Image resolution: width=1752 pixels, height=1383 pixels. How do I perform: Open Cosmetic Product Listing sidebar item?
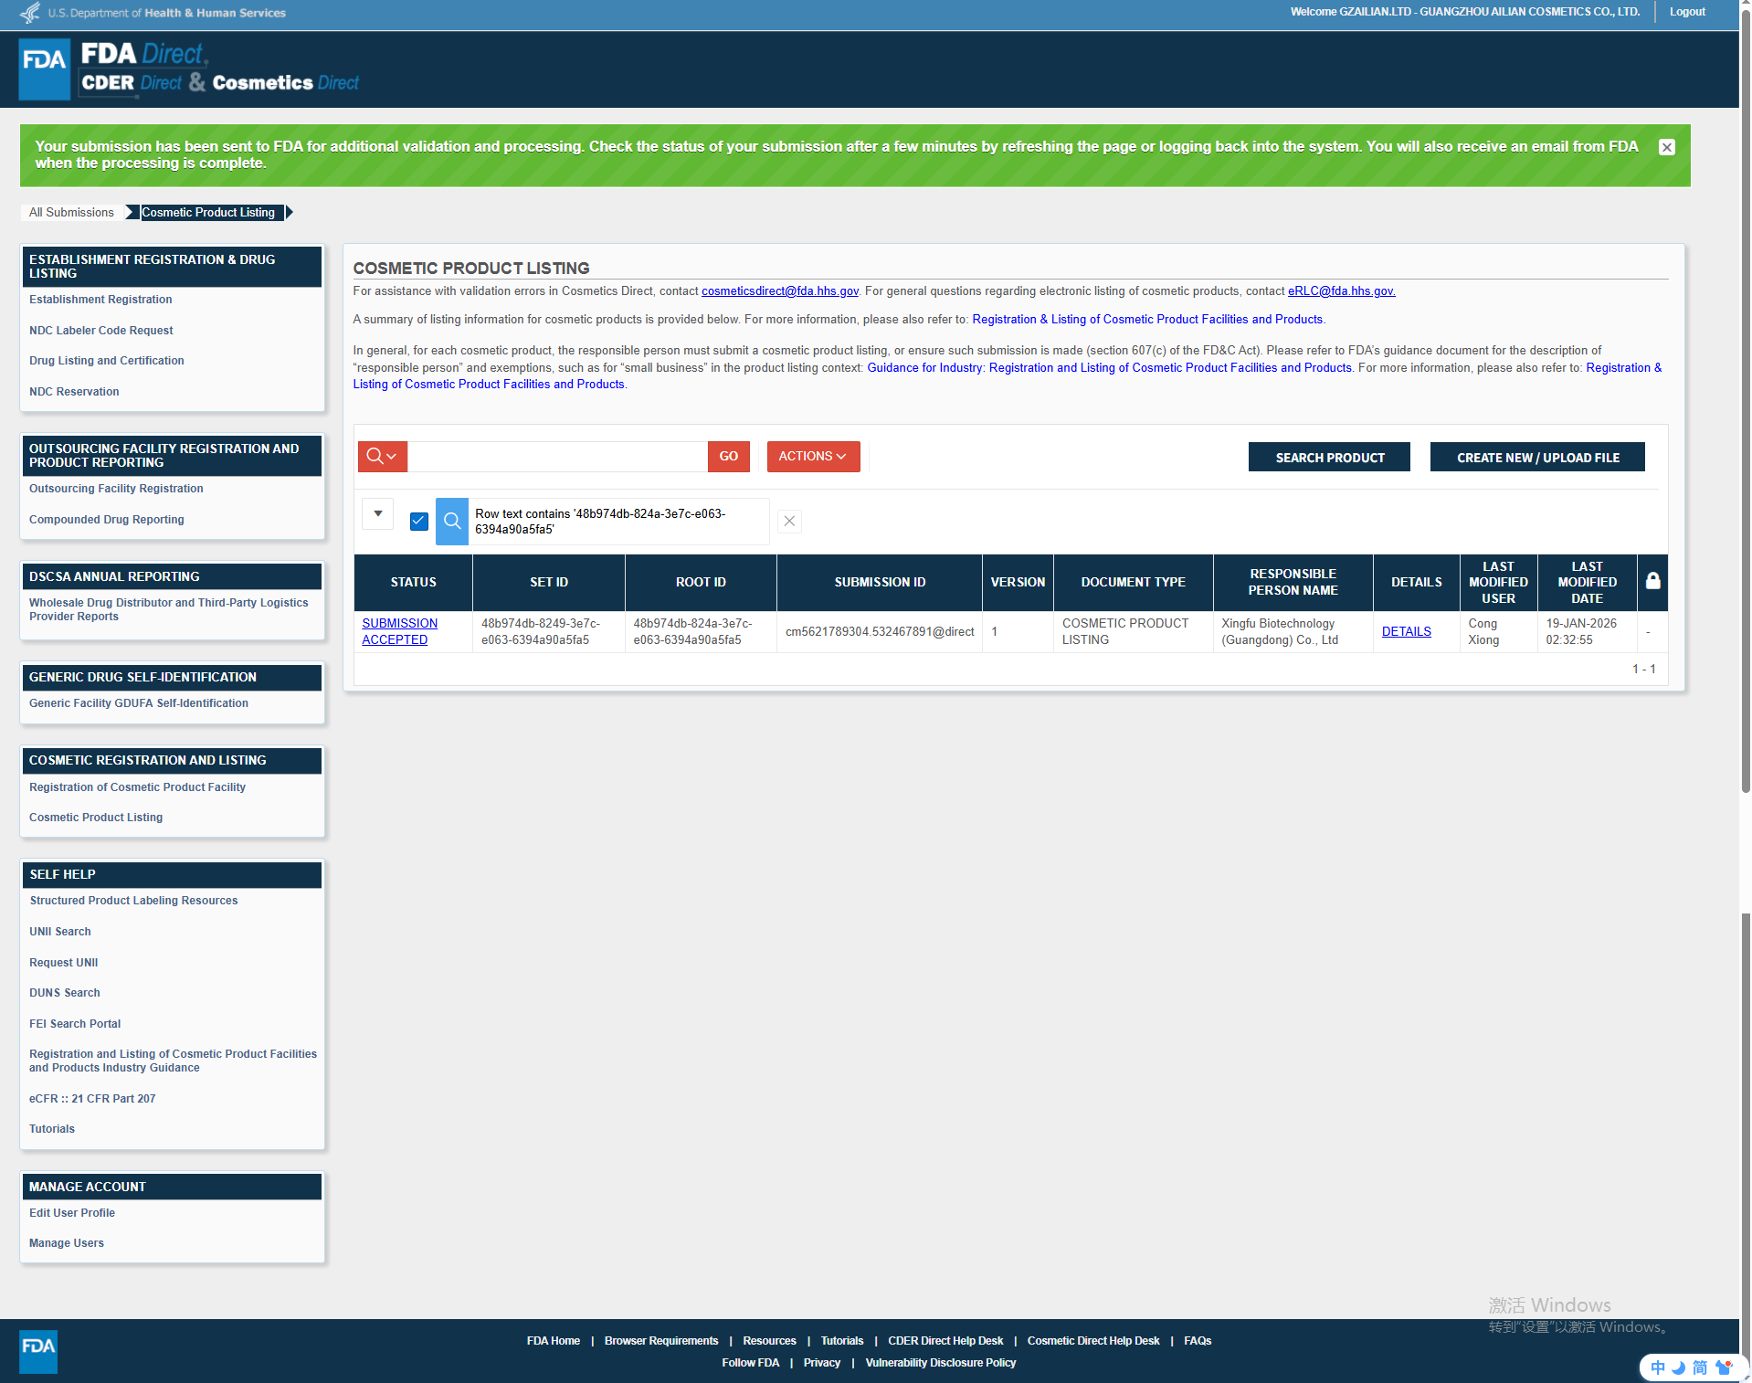[96, 818]
